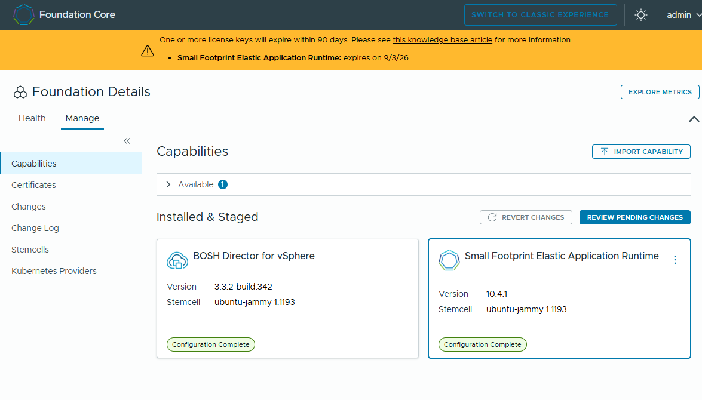Collapse the header with up chevron
Image resolution: width=702 pixels, height=400 pixels.
[694, 119]
